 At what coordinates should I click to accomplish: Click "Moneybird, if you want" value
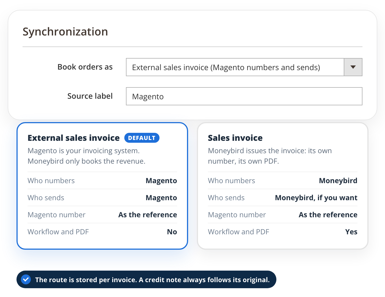coord(316,198)
